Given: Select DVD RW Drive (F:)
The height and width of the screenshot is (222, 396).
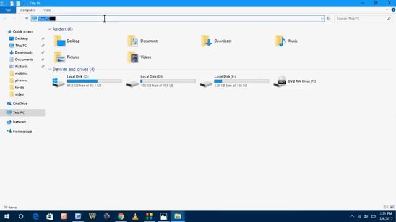Looking at the screenshot, I should [x=295, y=81].
